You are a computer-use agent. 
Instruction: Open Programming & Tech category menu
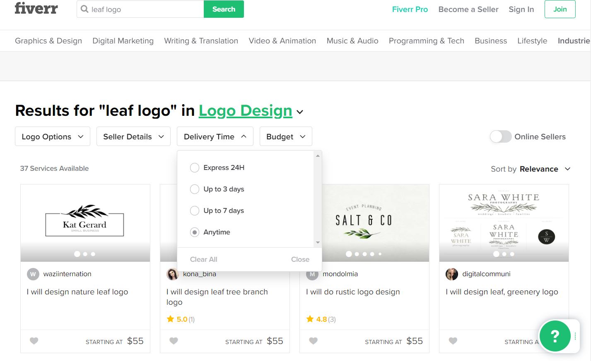pos(426,41)
